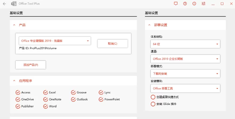
Task: Click the Office Tool Plus logo icon
Action: coord(14,4)
